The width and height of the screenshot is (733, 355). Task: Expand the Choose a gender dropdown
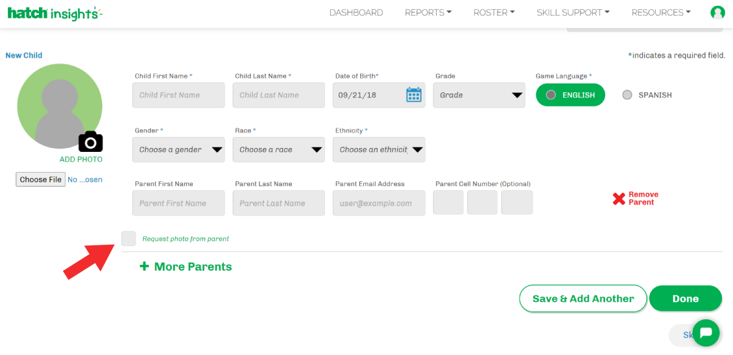[178, 149]
